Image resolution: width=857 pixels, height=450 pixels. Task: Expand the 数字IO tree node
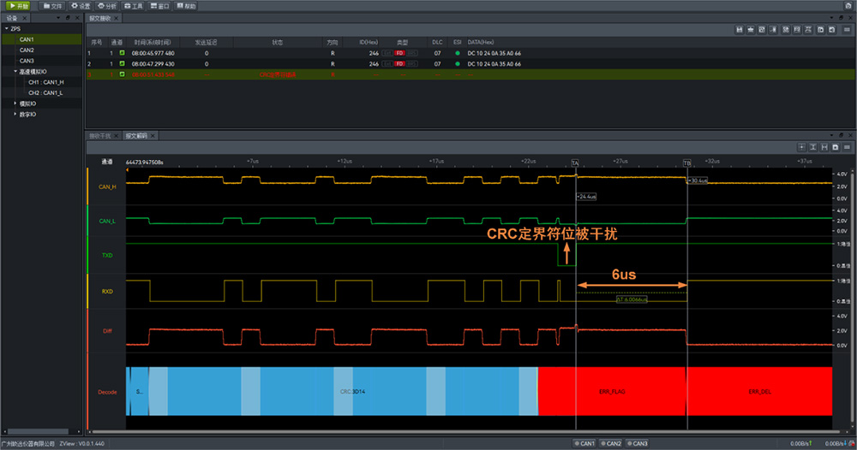pyautogui.click(x=15, y=114)
